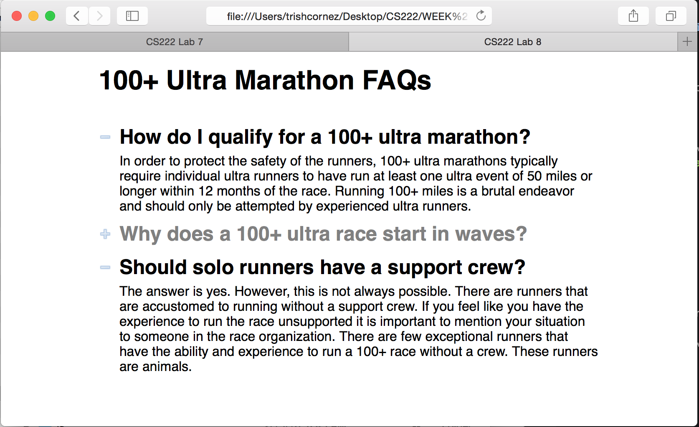Toggle the 'How do I qualify' heading
This screenshot has width=699, height=427.
(324, 137)
